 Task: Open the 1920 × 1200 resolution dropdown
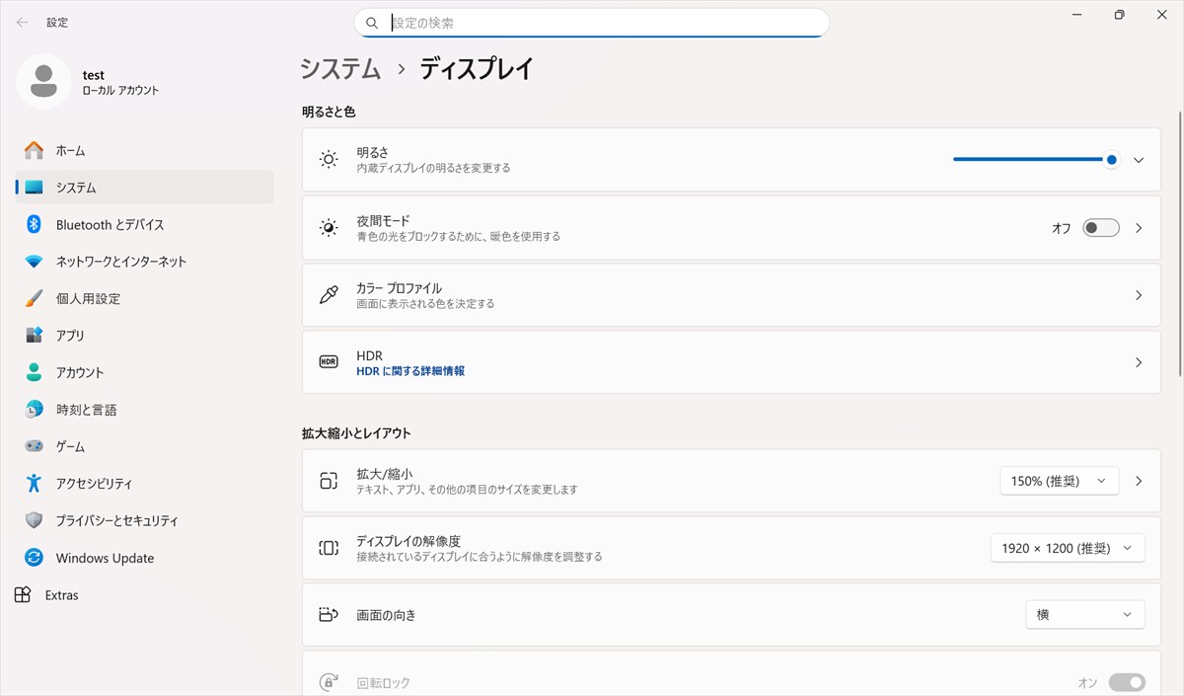point(1068,548)
